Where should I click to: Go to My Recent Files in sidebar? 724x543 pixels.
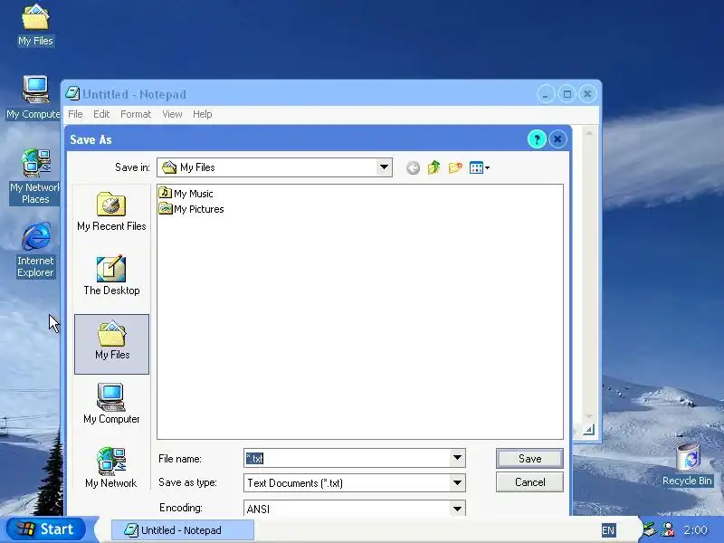(111, 212)
